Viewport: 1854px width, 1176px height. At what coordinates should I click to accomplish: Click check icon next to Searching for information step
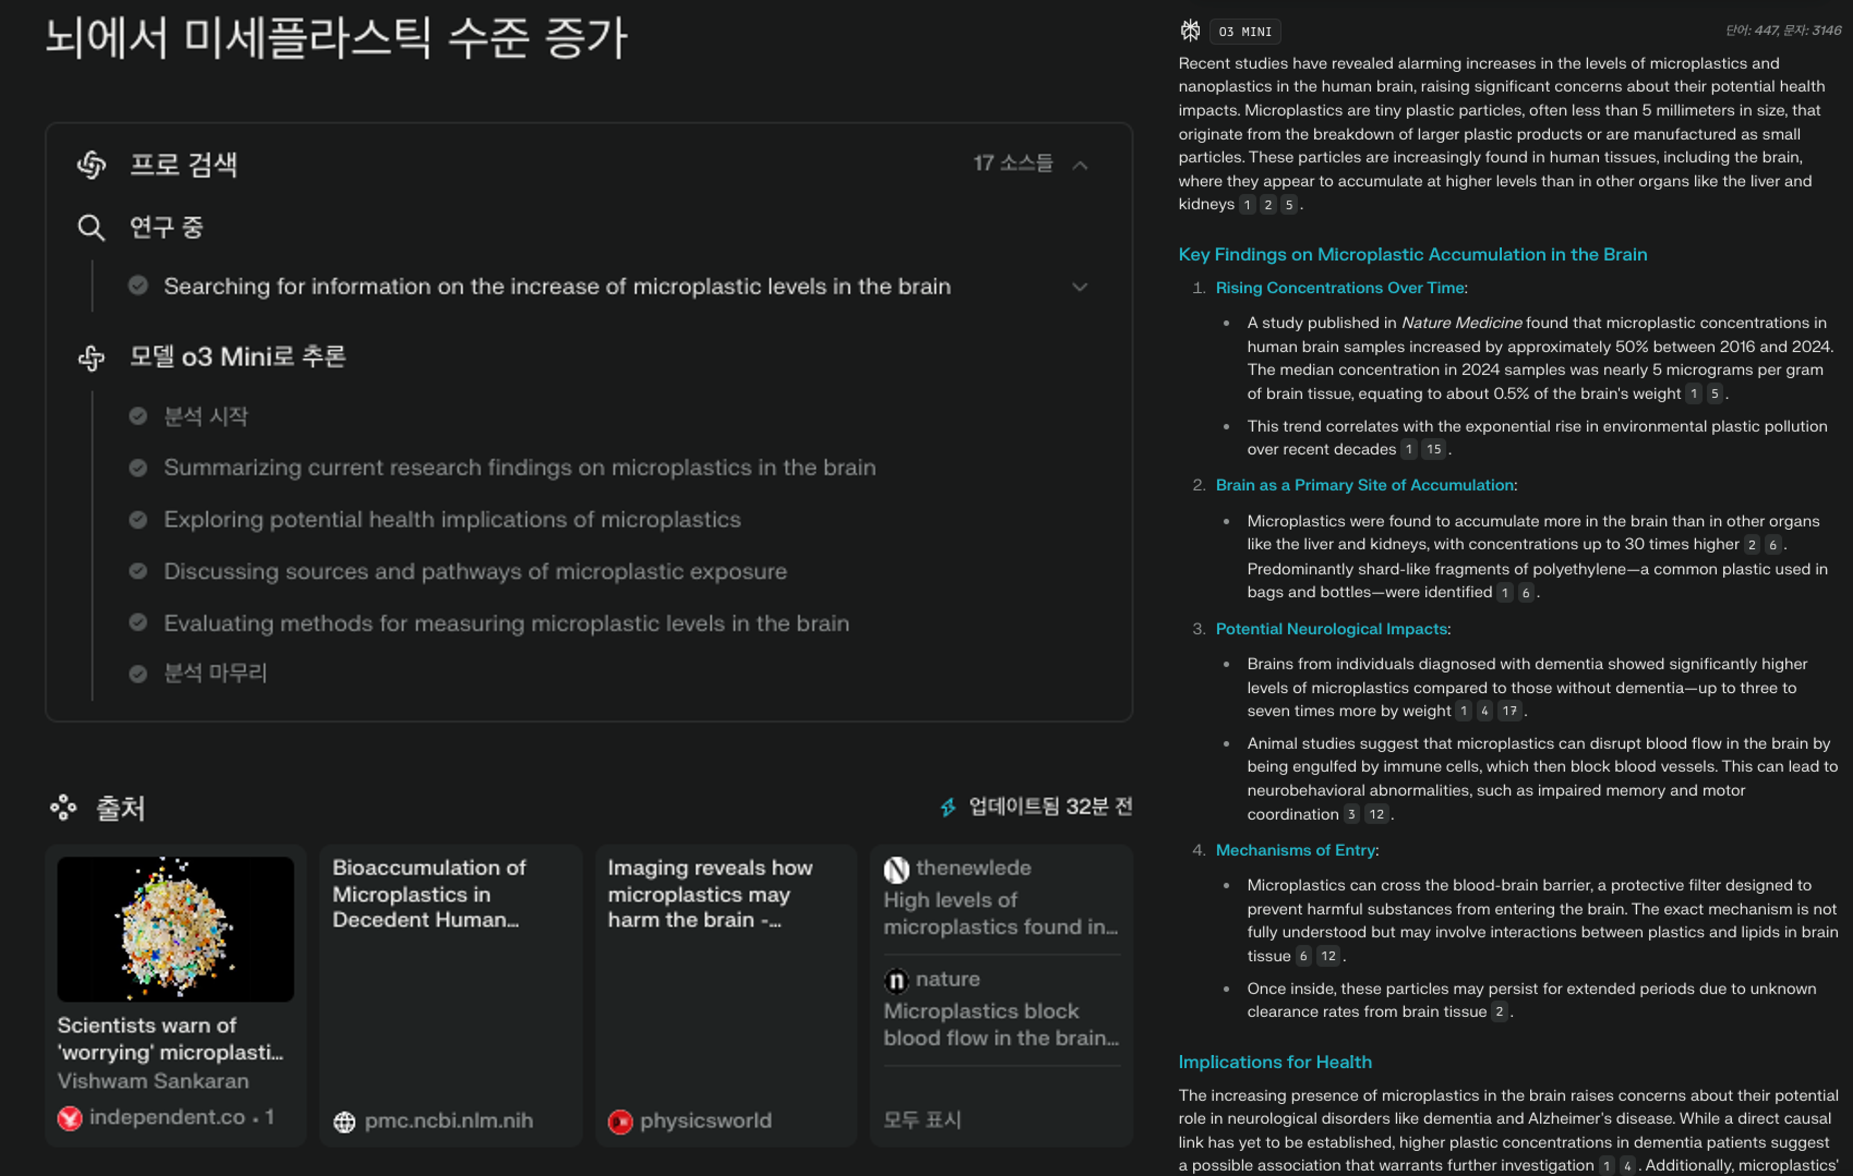(138, 286)
